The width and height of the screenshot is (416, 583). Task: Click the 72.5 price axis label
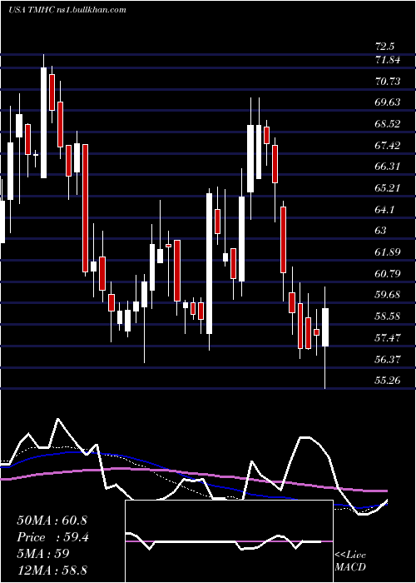(x=384, y=47)
